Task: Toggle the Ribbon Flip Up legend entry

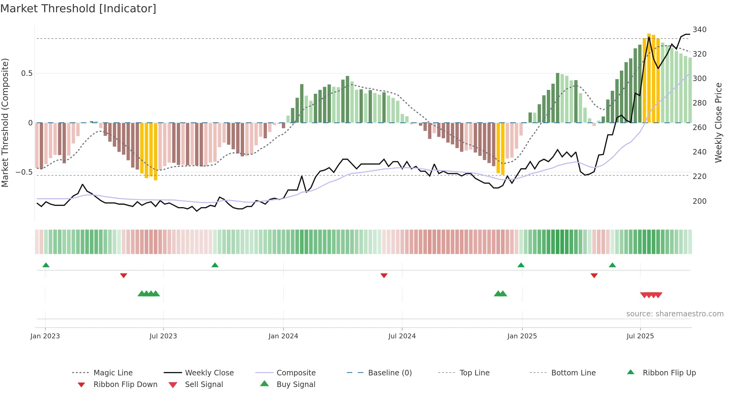Action: (x=661, y=373)
